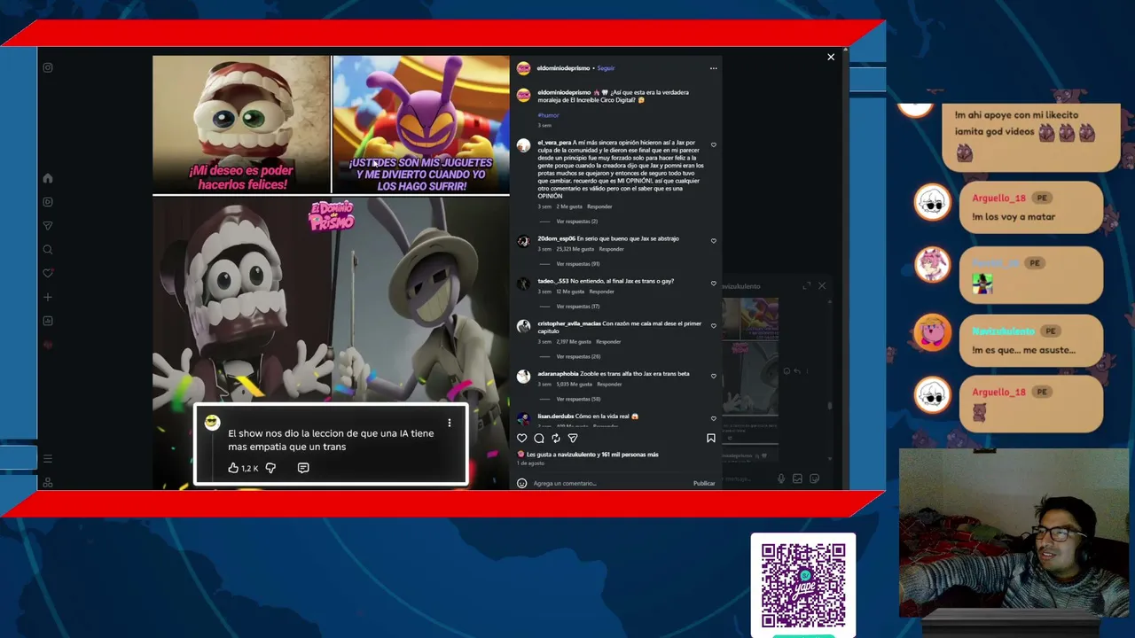The width and height of the screenshot is (1135, 638).
Task: Open eldominiodeprismo avatar in post header
Action: click(523, 68)
